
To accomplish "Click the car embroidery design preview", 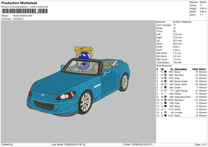I will (78, 81).
